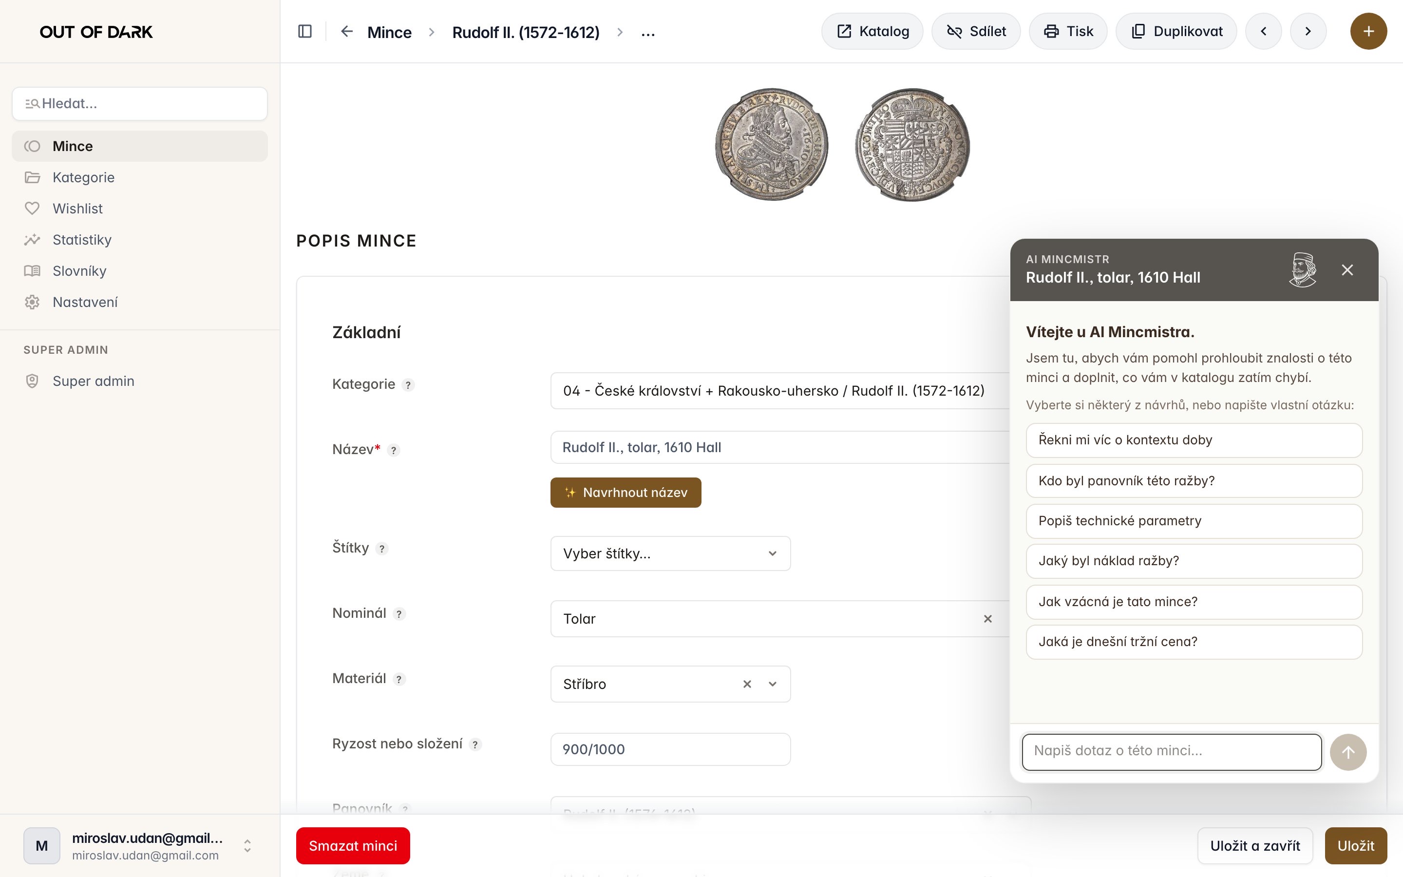
Task: Open Super admin section link
Action: [x=140, y=381]
